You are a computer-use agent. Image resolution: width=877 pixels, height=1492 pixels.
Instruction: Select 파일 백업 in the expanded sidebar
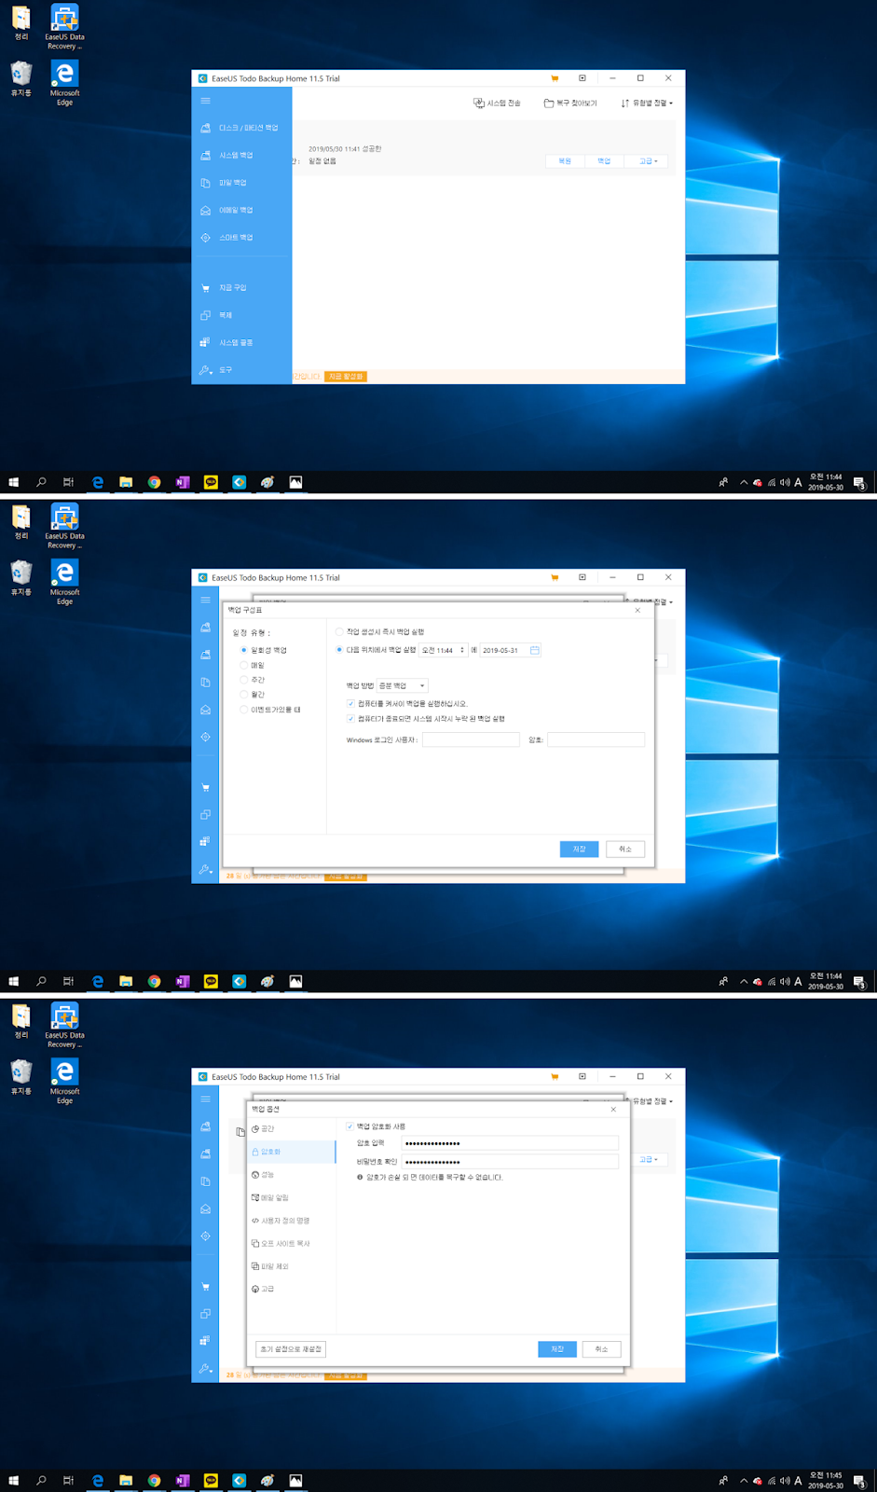pyautogui.click(x=225, y=183)
